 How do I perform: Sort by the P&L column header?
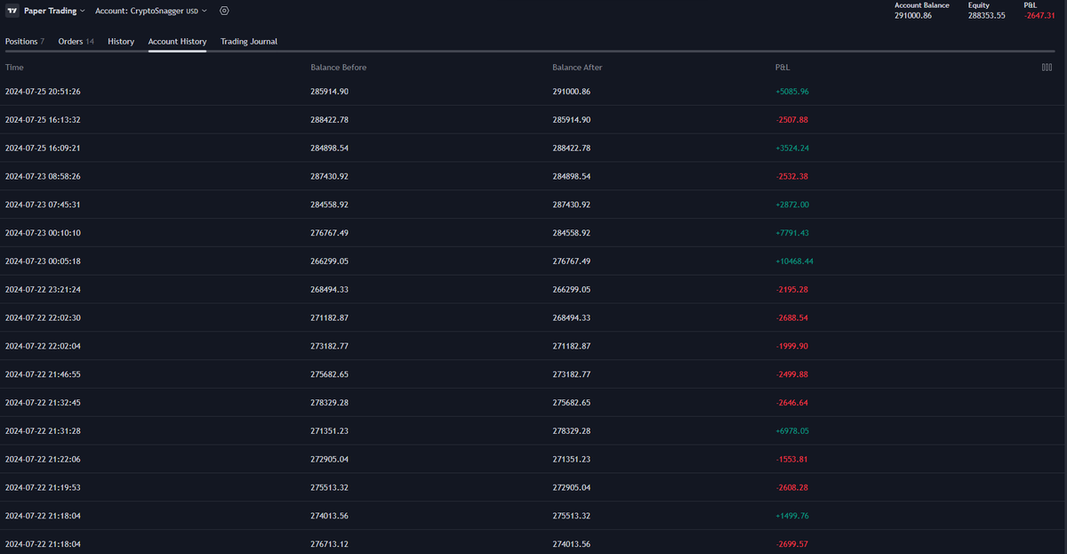click(782, 68)
